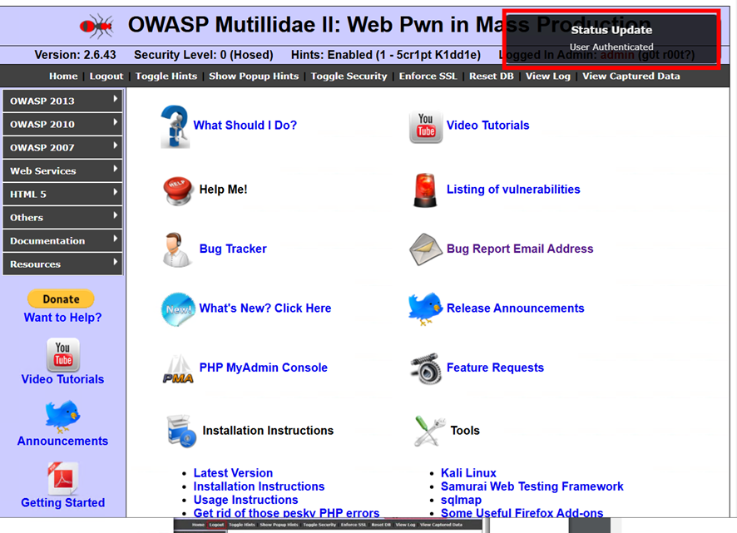Expand the HTML 5 menu
The width and height of the screenshot is (737, 533).
click(62, 194)
